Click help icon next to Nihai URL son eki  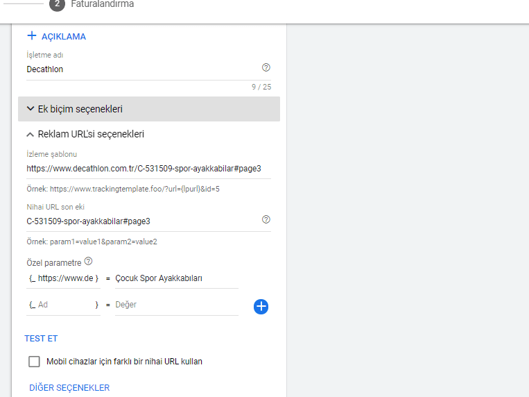(x=266, y=220)
